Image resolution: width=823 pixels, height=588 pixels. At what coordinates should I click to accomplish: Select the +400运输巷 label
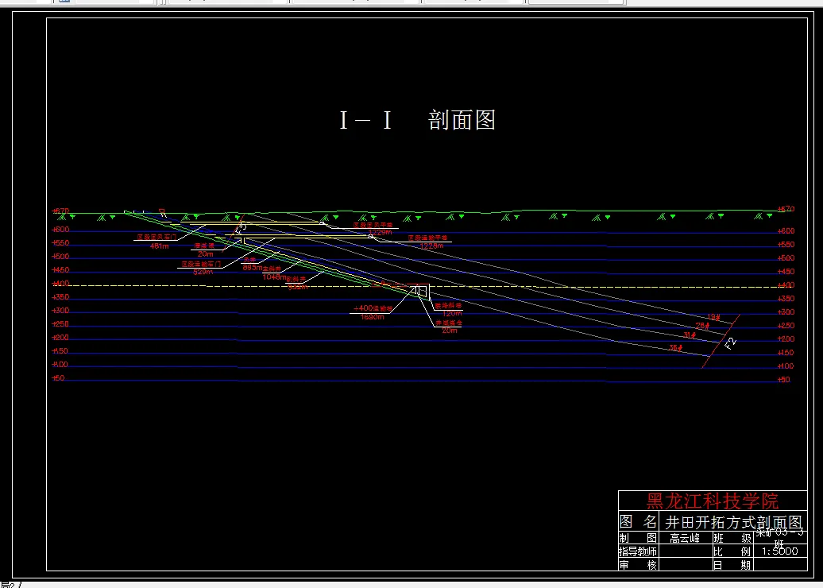(x=373, y=308)
